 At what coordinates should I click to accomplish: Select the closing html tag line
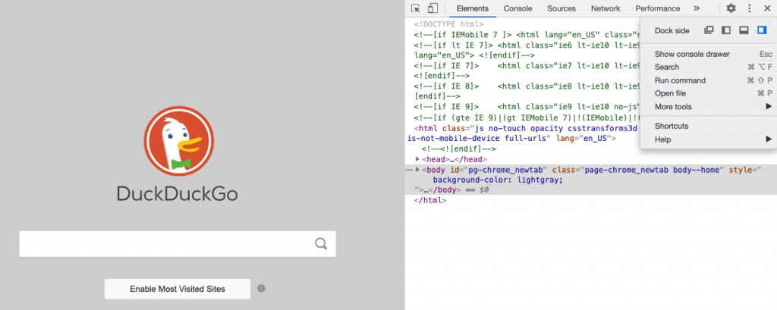coord(430,201)
